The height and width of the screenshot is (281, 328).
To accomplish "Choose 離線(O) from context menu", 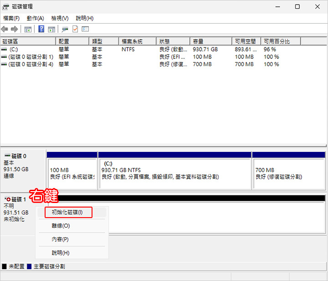I will click(x=72, y=226).
